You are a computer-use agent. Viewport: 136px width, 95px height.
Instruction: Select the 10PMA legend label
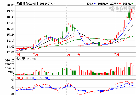click(102, 4)
